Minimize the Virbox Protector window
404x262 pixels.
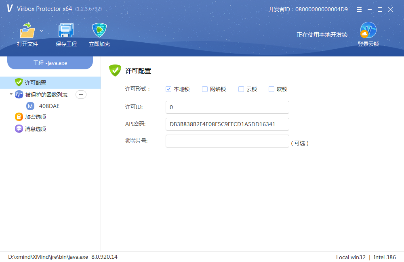370,10
